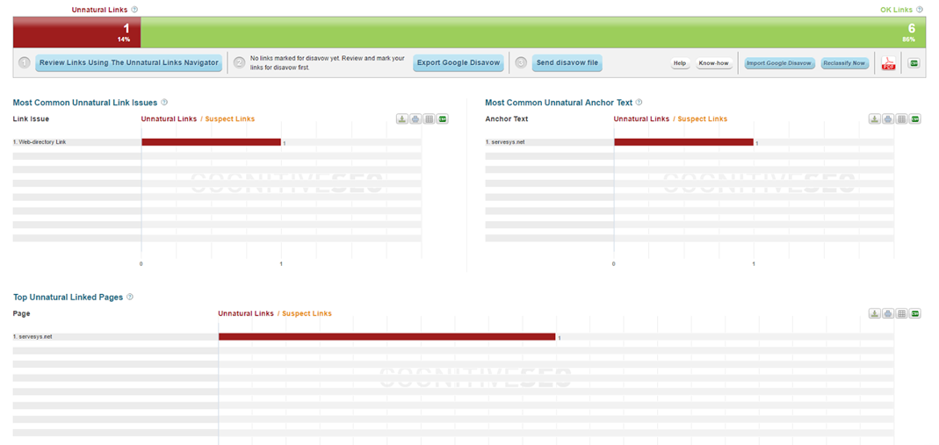
Task: Download the Link Issues chart image
Action: pyautogui.click(x=401, y=119)
